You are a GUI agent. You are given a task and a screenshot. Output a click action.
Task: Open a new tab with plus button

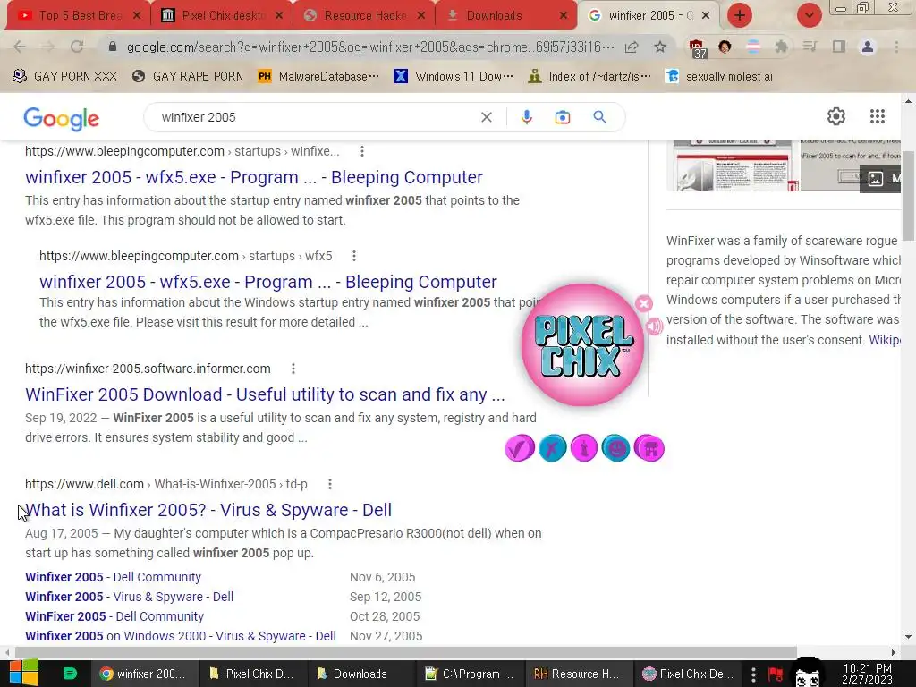(739, 15)
